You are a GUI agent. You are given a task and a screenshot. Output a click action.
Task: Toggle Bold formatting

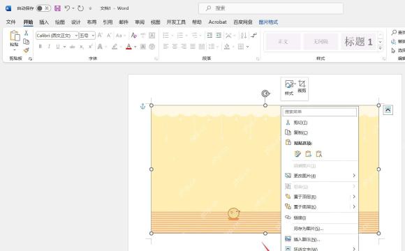tap(40, 47)
